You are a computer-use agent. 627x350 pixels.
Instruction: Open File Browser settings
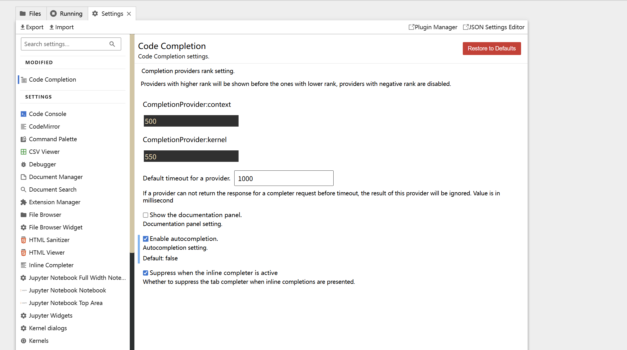pos(45,215)
